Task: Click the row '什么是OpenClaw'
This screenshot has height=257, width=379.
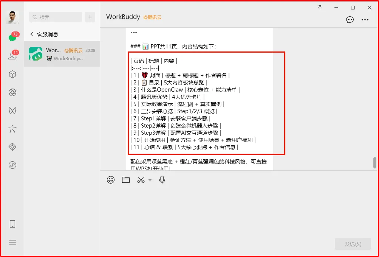Action: [x=185, y=90]
